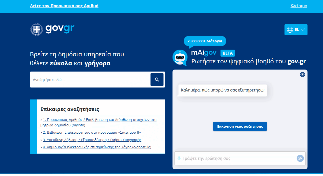Viewport: 323px width, 176px height.
Task: Click the mAigov robot avatar
Action: click(x=180, y=58)
